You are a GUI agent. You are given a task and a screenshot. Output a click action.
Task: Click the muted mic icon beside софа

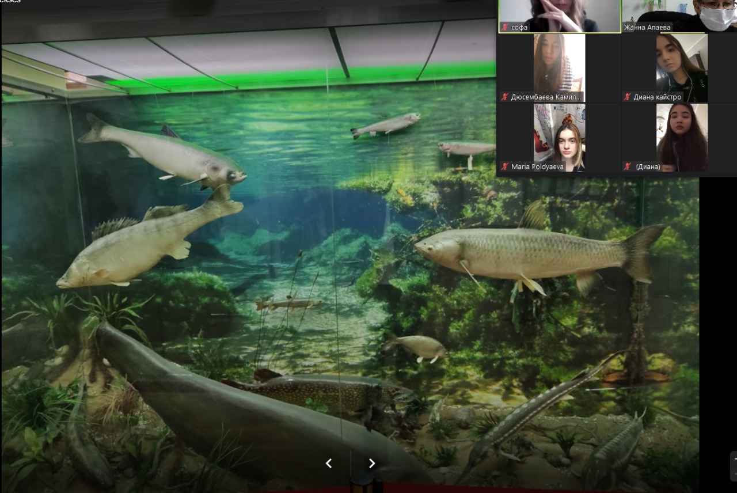tap(505, 27)
